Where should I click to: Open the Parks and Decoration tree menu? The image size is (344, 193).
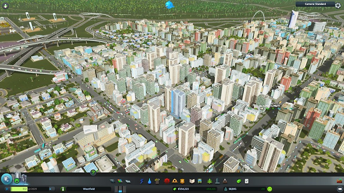point(210,181)
